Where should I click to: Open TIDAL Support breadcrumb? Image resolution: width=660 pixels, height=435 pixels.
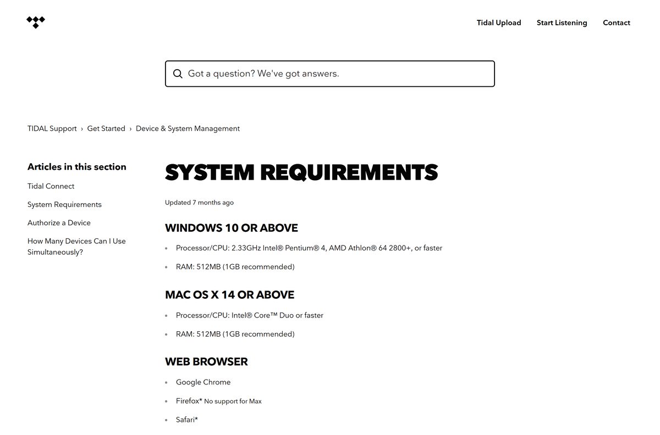pyautogui.click(x=52, y=129)
